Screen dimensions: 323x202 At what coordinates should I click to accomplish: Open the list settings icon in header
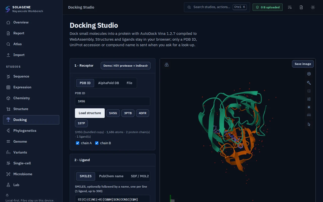pos(290,7)
